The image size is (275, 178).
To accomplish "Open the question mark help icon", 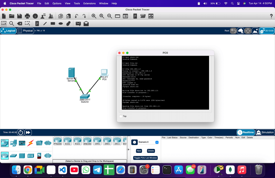I will click(x=271, y=16).
